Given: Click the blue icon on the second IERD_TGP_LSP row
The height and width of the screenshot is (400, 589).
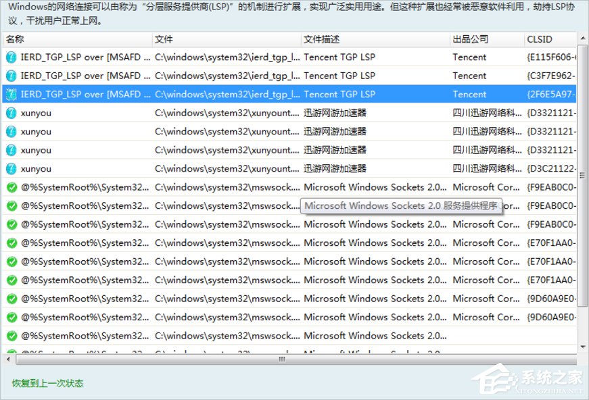Looking at the screenshot, I should point(13,76).
